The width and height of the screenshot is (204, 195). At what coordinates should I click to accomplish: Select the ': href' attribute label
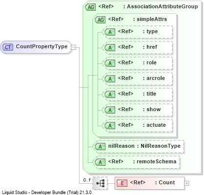click(x=150, y=47)
